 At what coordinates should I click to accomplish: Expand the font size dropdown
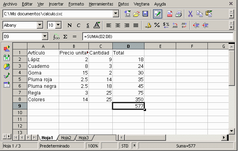58,25
